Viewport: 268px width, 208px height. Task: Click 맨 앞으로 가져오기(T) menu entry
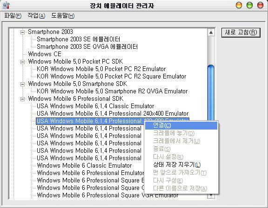tap(181, 173)
